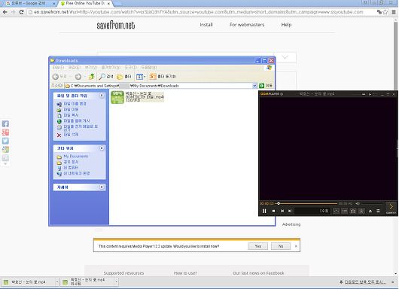Reload the page in Chrome

[x=21, y=12]
